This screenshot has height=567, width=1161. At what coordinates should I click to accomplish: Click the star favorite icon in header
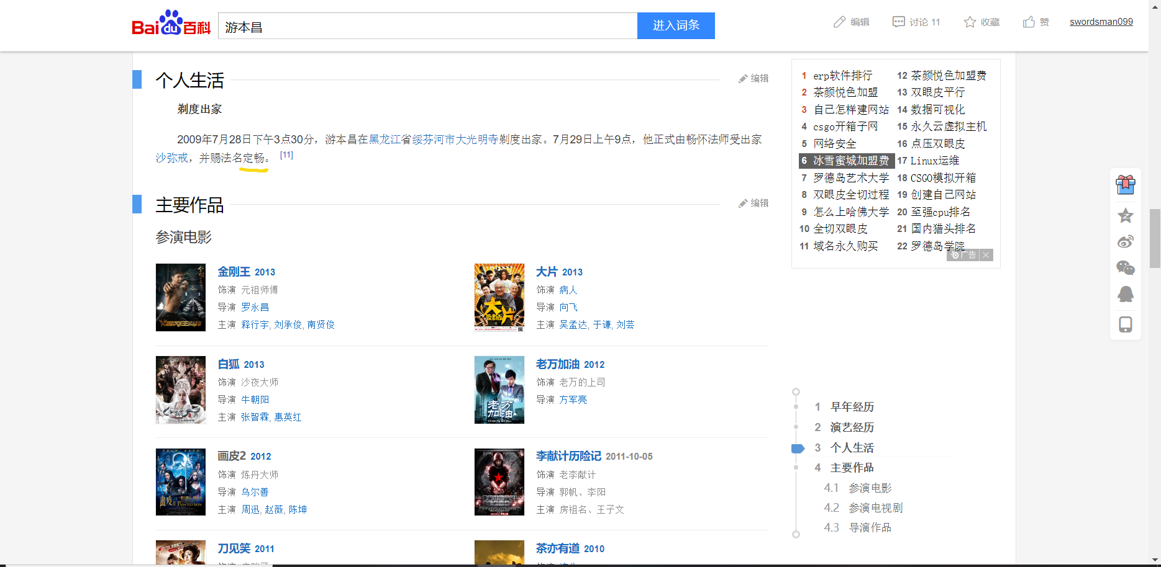[x=970, y=22]
